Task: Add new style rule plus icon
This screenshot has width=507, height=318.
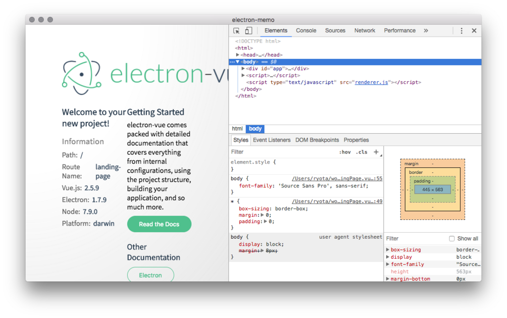Action: 376,152
